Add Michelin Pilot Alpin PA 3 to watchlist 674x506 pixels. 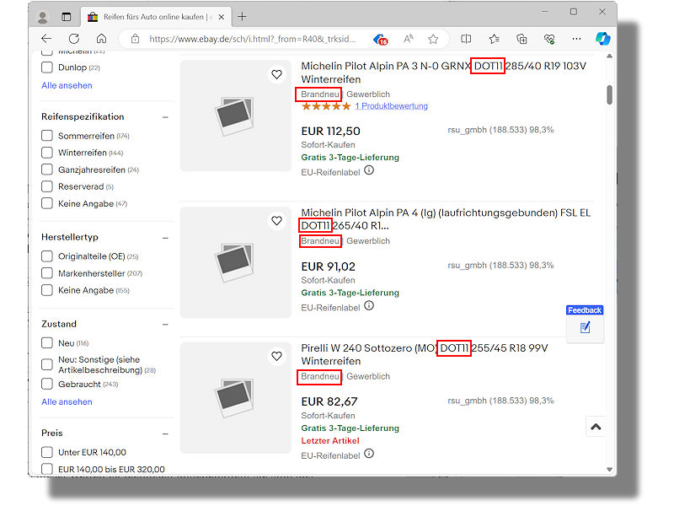click(x=277, y=74)
